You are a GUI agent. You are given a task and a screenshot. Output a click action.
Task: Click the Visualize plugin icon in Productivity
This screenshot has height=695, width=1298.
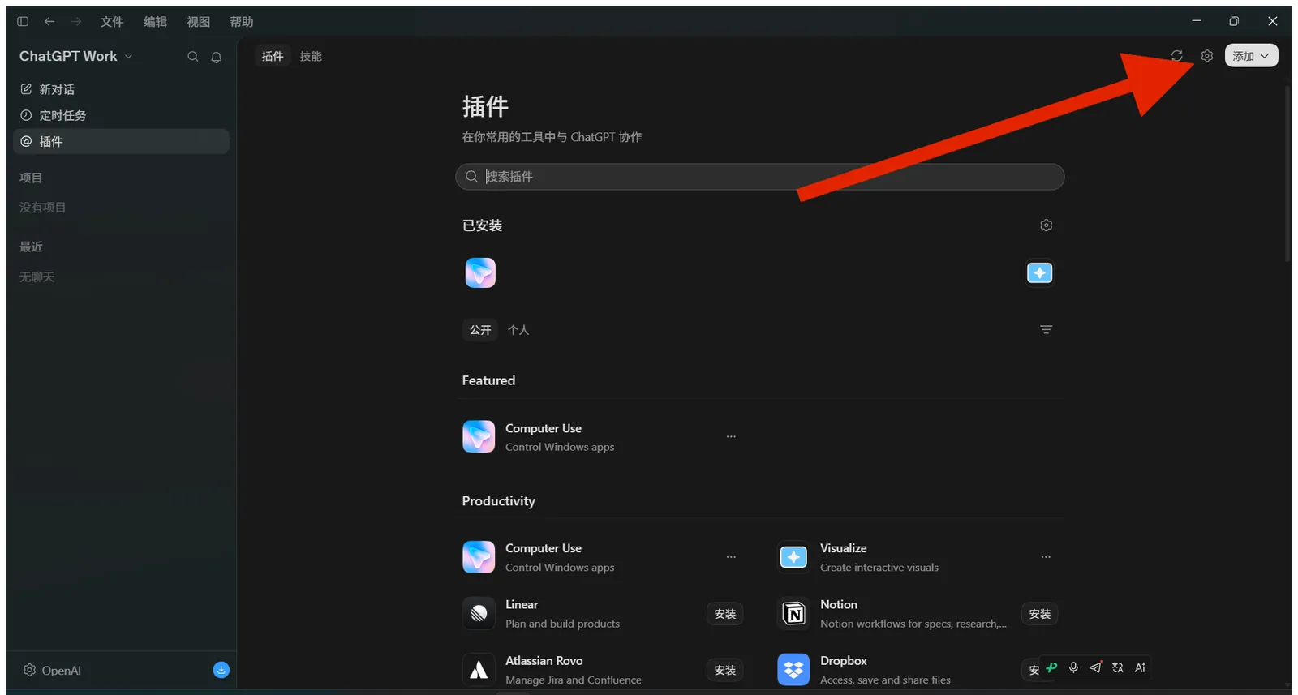(793, 557)
